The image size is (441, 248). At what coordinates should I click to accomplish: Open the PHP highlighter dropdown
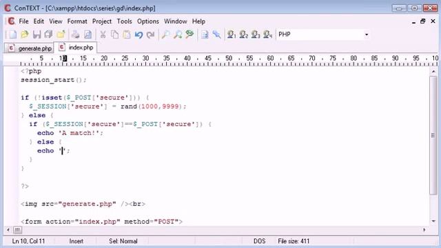[367, 34]
